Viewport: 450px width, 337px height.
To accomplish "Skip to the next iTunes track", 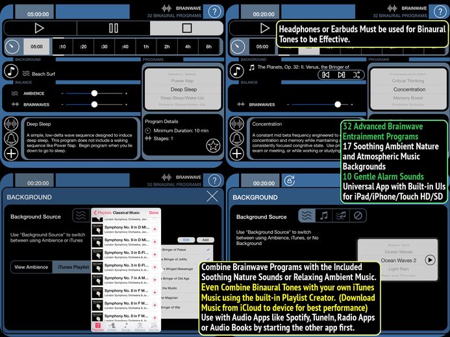I will [341, 75].
